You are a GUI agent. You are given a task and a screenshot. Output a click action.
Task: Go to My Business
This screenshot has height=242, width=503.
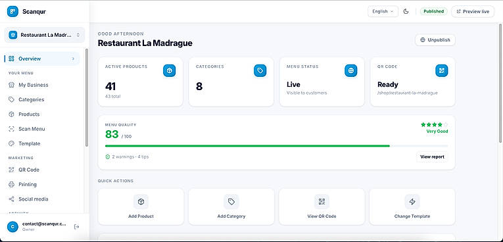[42, 85]
